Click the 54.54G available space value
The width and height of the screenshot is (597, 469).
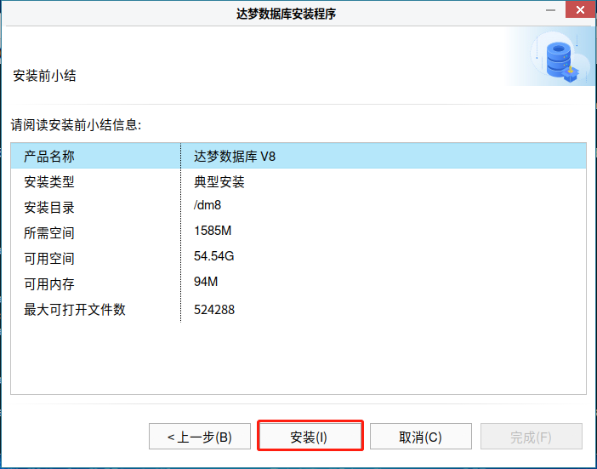coord(214,256)
